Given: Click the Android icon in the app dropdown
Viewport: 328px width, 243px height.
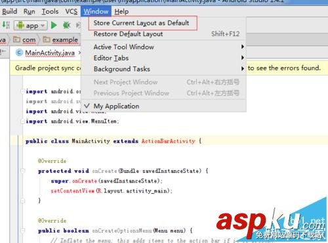Looking at the screenshot, I should point(20,25).
